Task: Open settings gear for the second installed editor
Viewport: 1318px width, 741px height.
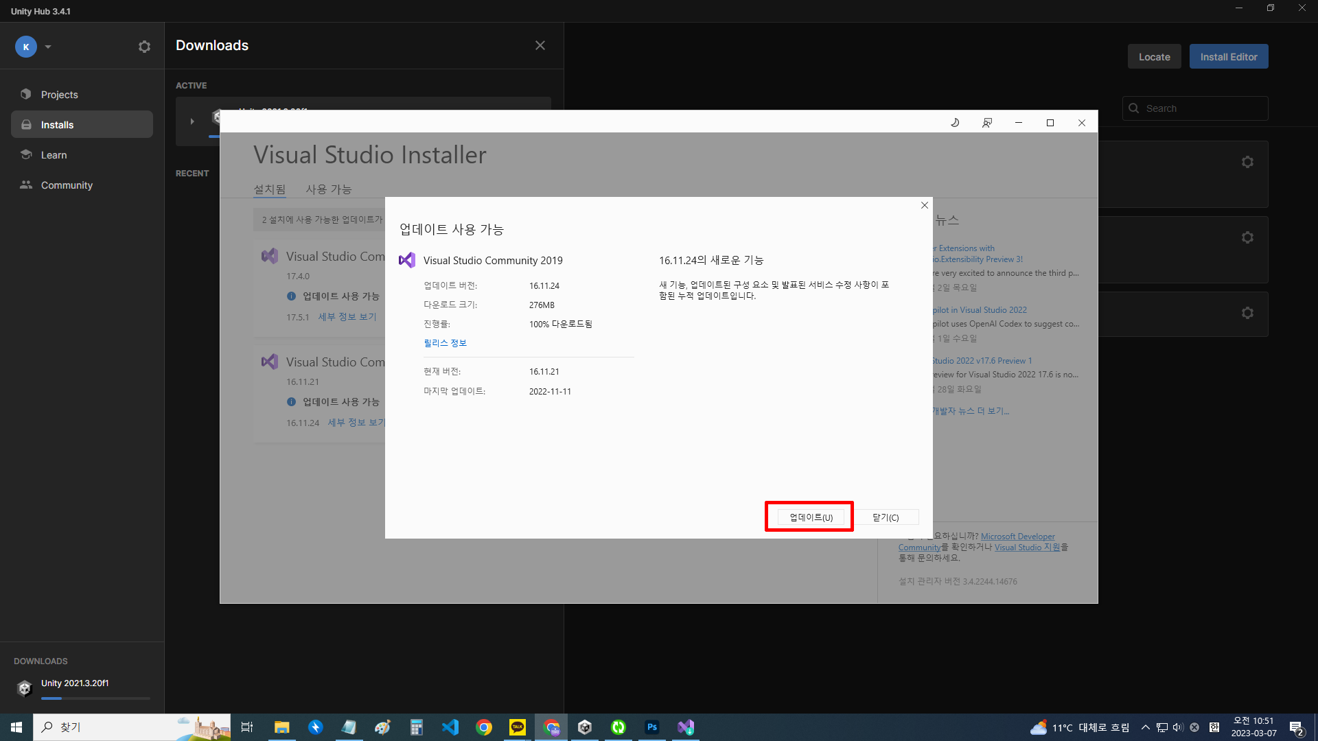Action: point(1247,237)
